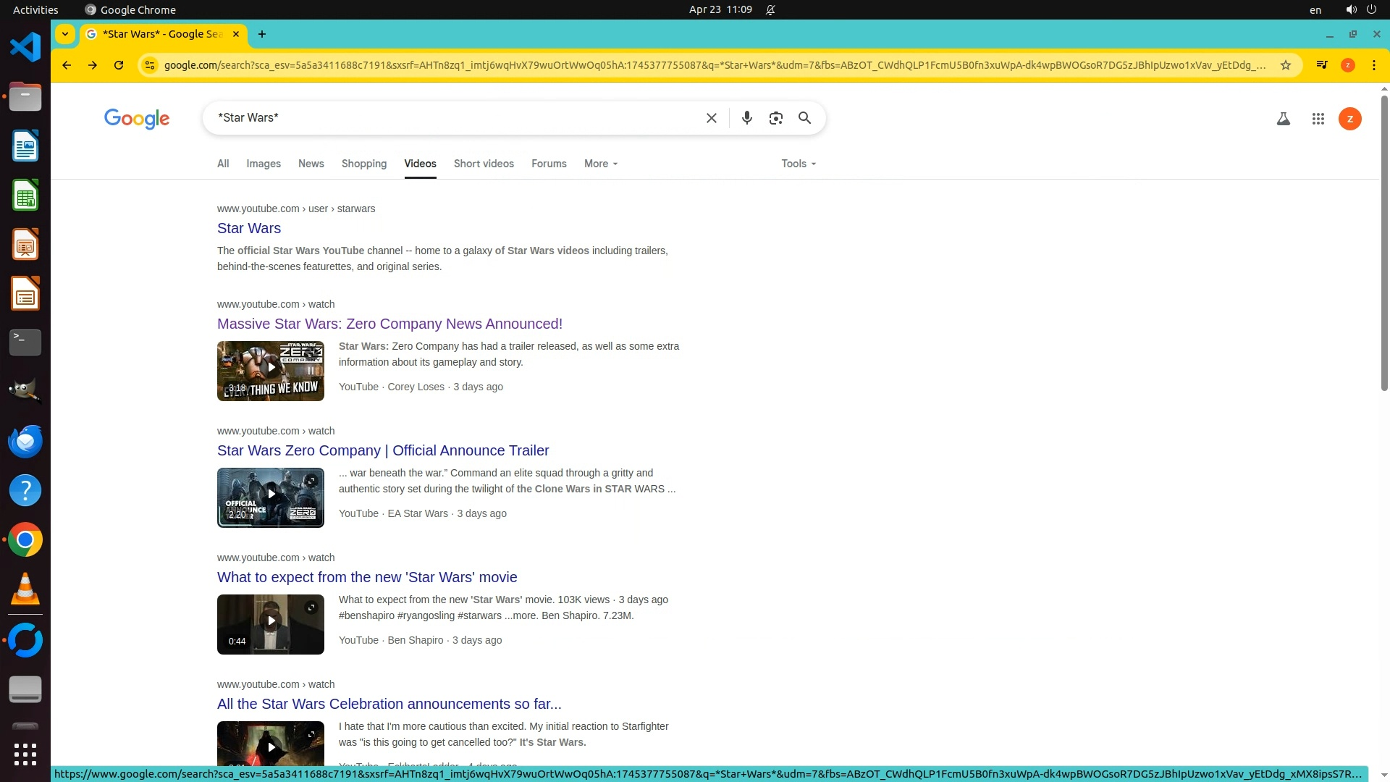Clear the search box with X icon

pos(711,118)
